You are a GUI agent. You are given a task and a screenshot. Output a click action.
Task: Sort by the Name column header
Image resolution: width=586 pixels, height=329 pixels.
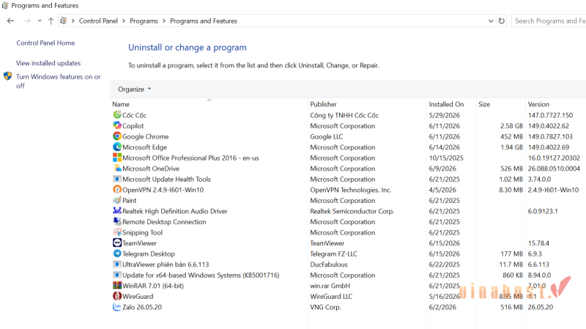click(121, 104)
